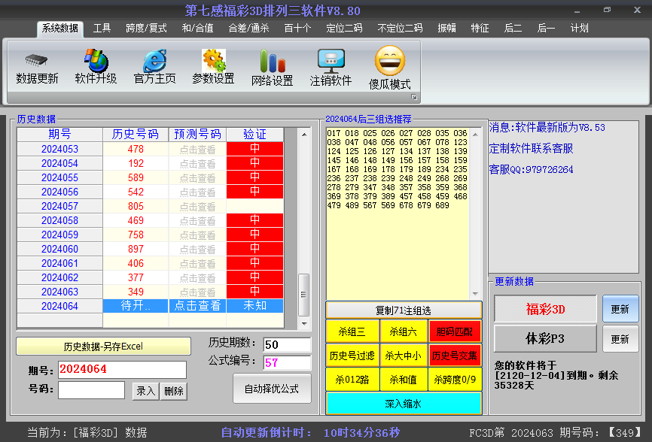
Task: Click 点击查看 in row 2024064
Action: click(197, 306)
